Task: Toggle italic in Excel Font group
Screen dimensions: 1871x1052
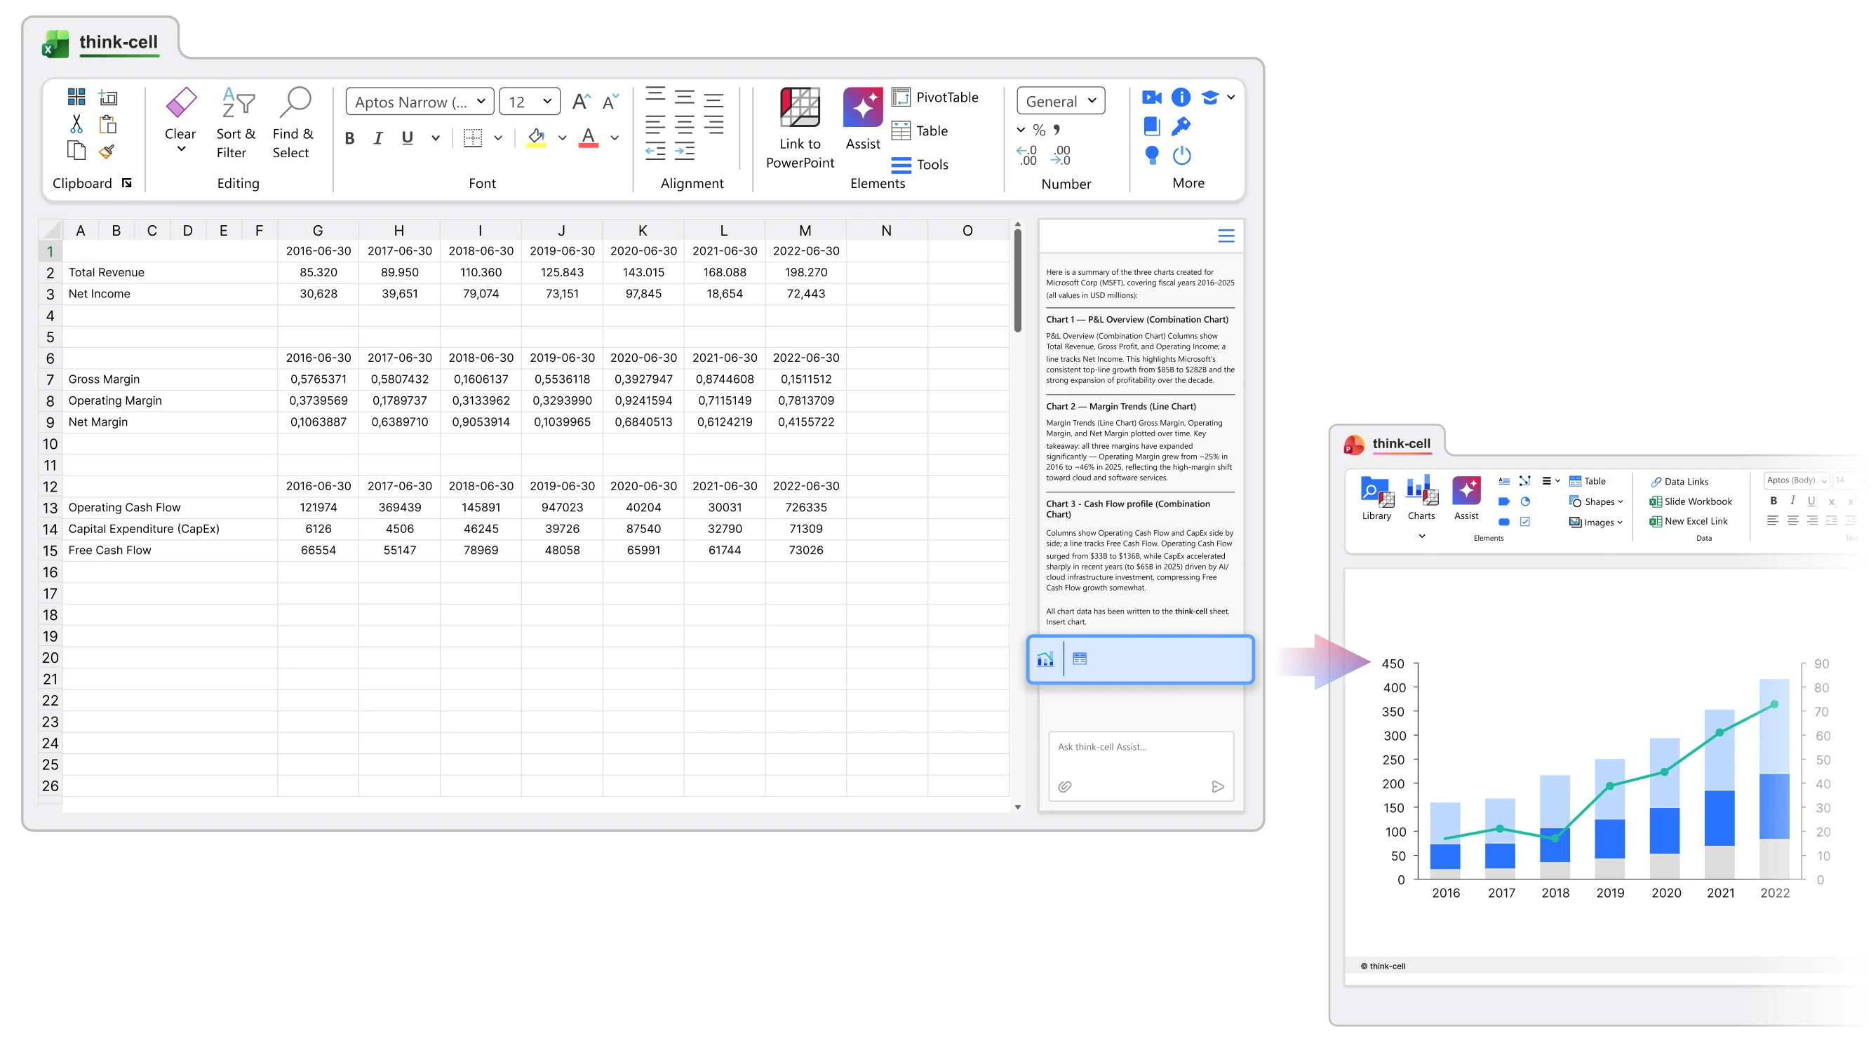Action: click(377, 138)
